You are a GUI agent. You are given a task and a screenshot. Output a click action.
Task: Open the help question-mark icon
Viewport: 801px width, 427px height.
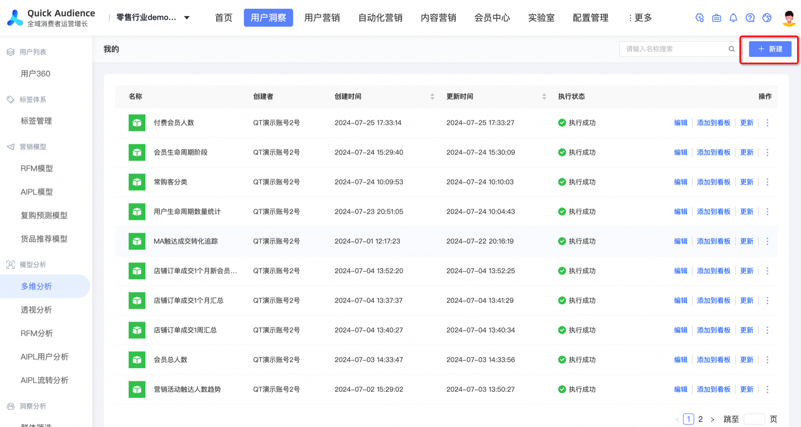(x=750, y=18)
